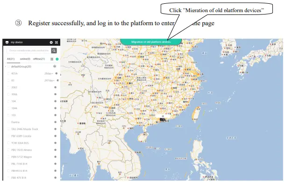
Task: Check the device 83 checkbox
Action: [x=8, y=80]
